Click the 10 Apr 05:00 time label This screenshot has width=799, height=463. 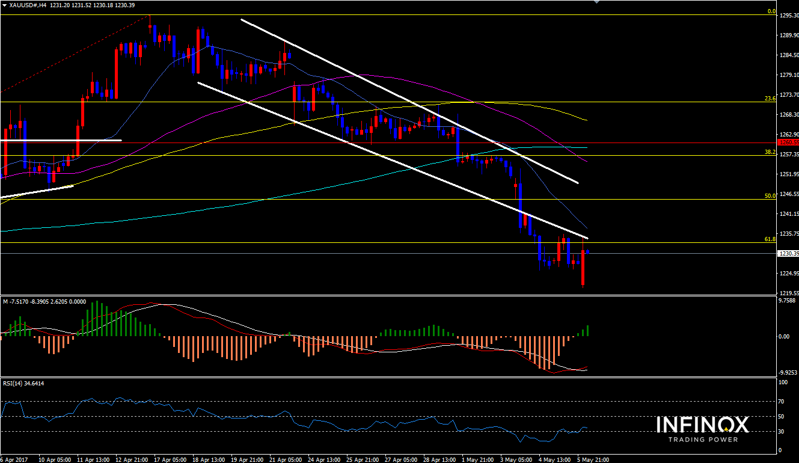click(54, 459)
